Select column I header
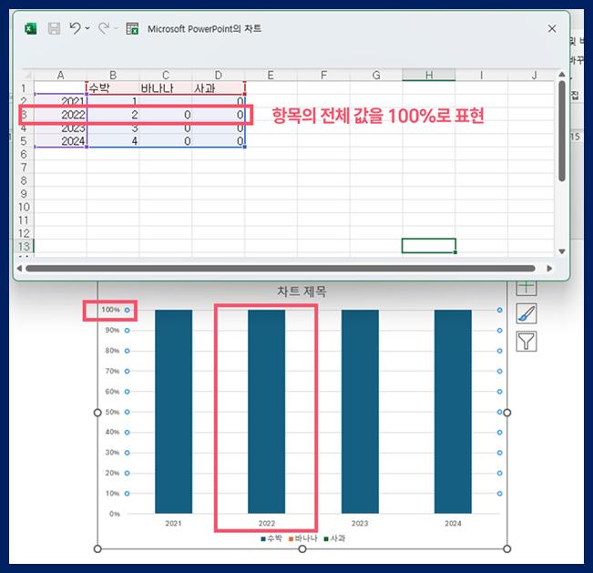593x573 pixels. tap(482, 75)
